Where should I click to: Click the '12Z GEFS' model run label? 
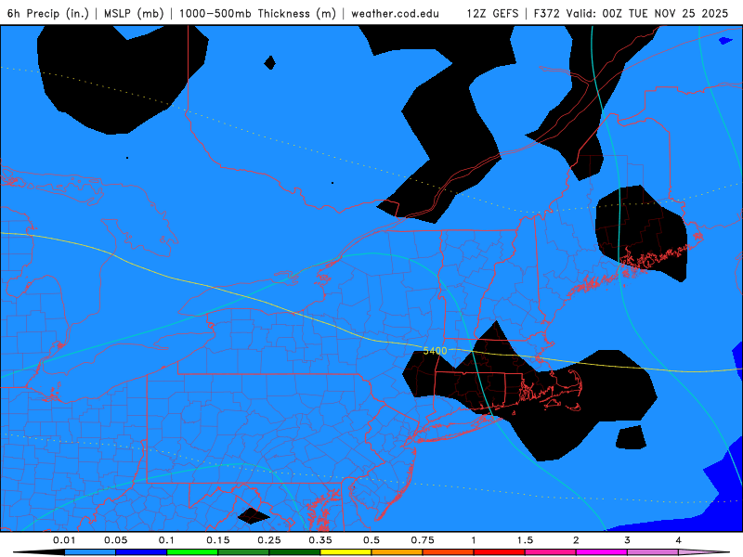pos(492,14)
